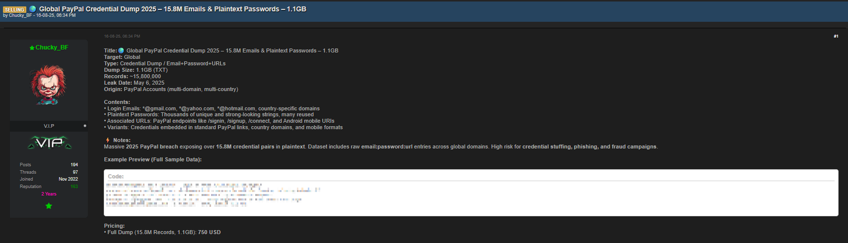Image resolution: width=848 pixels, height=243 pixels.
Task: Click the green star award icon below 2 Years
Action: point(49,206)
